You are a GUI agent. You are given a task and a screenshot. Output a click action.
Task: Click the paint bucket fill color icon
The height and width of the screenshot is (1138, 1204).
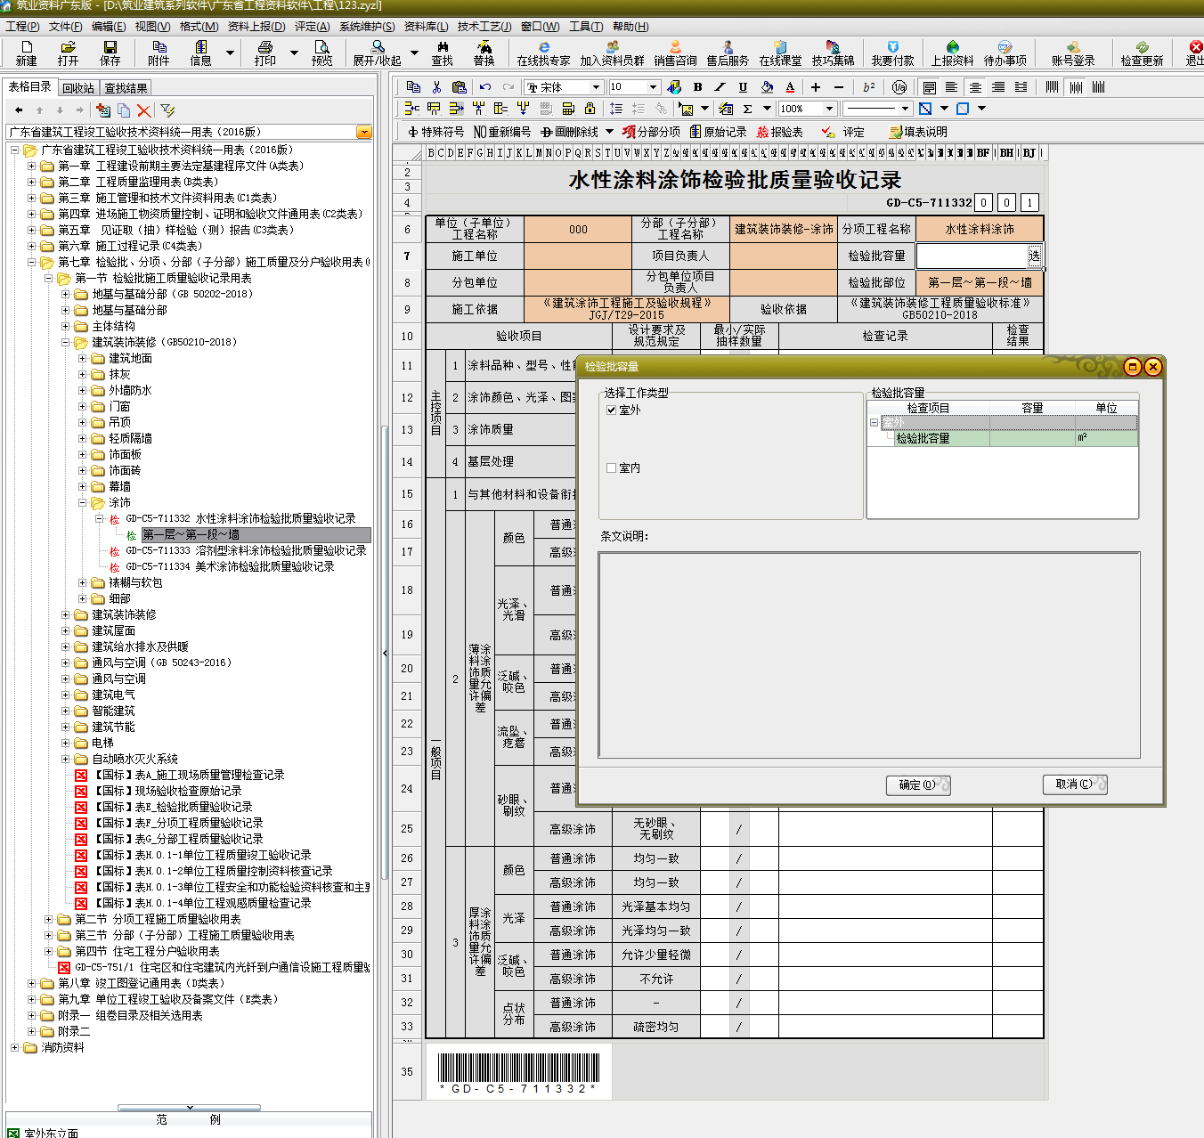767,86
